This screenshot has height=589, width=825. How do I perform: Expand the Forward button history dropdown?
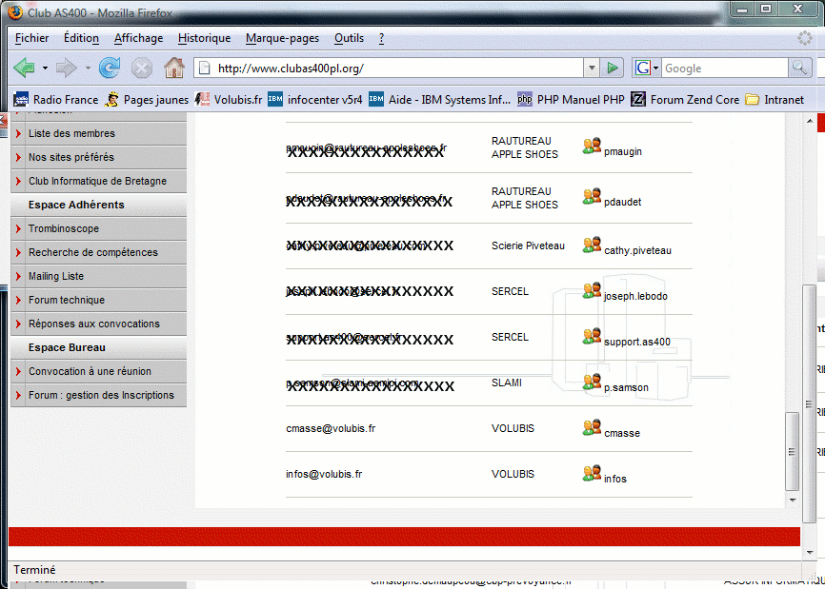click(x=88, y=68)
